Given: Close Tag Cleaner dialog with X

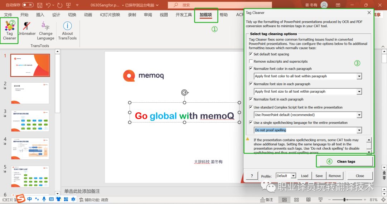Looking at the screenshot, I should (369, 13).
